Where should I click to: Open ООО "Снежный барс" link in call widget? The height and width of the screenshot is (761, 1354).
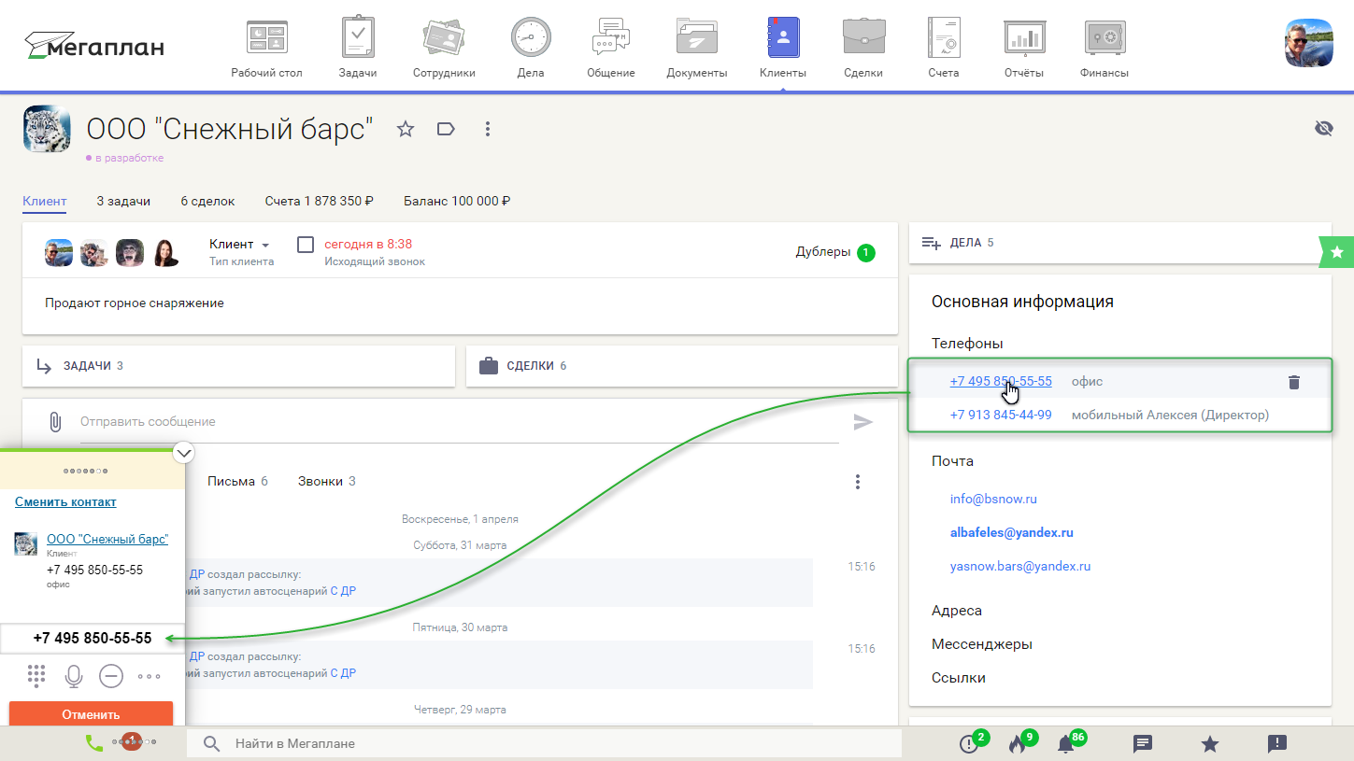pos(107,539)
